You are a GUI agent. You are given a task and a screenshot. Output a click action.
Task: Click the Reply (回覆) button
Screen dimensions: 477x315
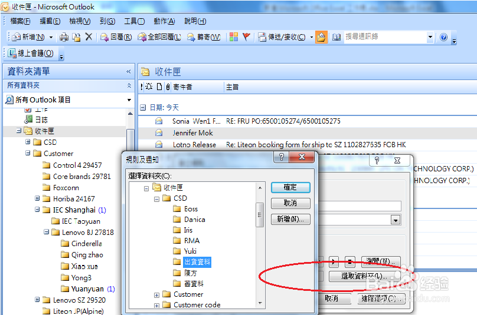116,37
